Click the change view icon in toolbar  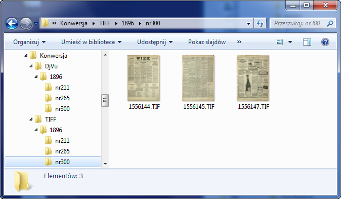pos(279,42)
